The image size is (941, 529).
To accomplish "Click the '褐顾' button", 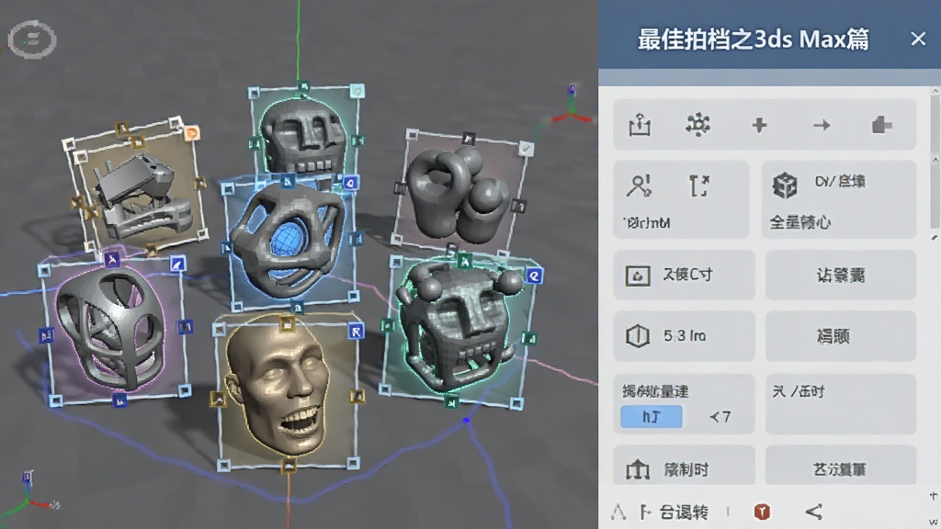I will [841, 336].
